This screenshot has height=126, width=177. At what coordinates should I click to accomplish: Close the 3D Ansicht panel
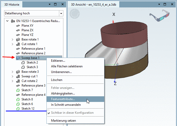click(x=172, y=4)
